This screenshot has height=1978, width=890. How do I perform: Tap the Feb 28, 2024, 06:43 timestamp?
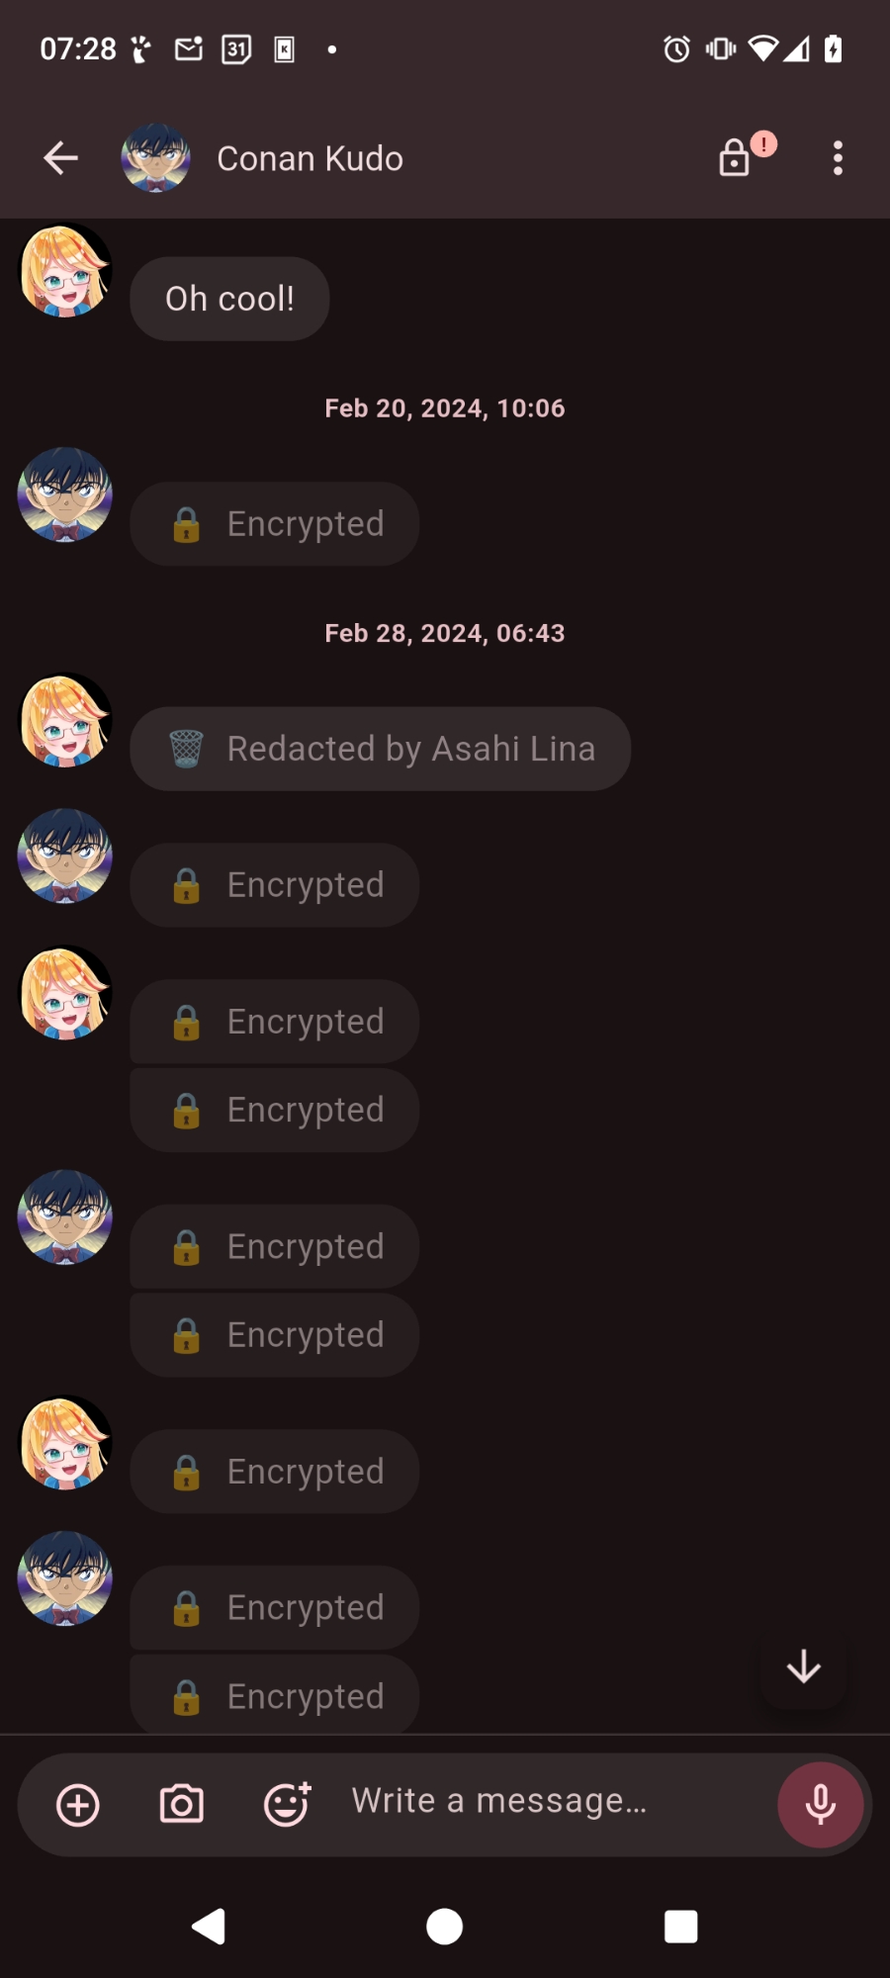point(445,633)
